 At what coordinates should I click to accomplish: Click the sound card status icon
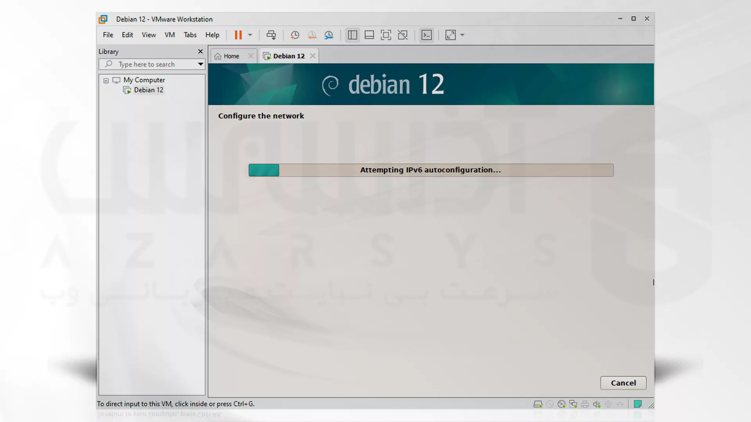coord(597,404)
